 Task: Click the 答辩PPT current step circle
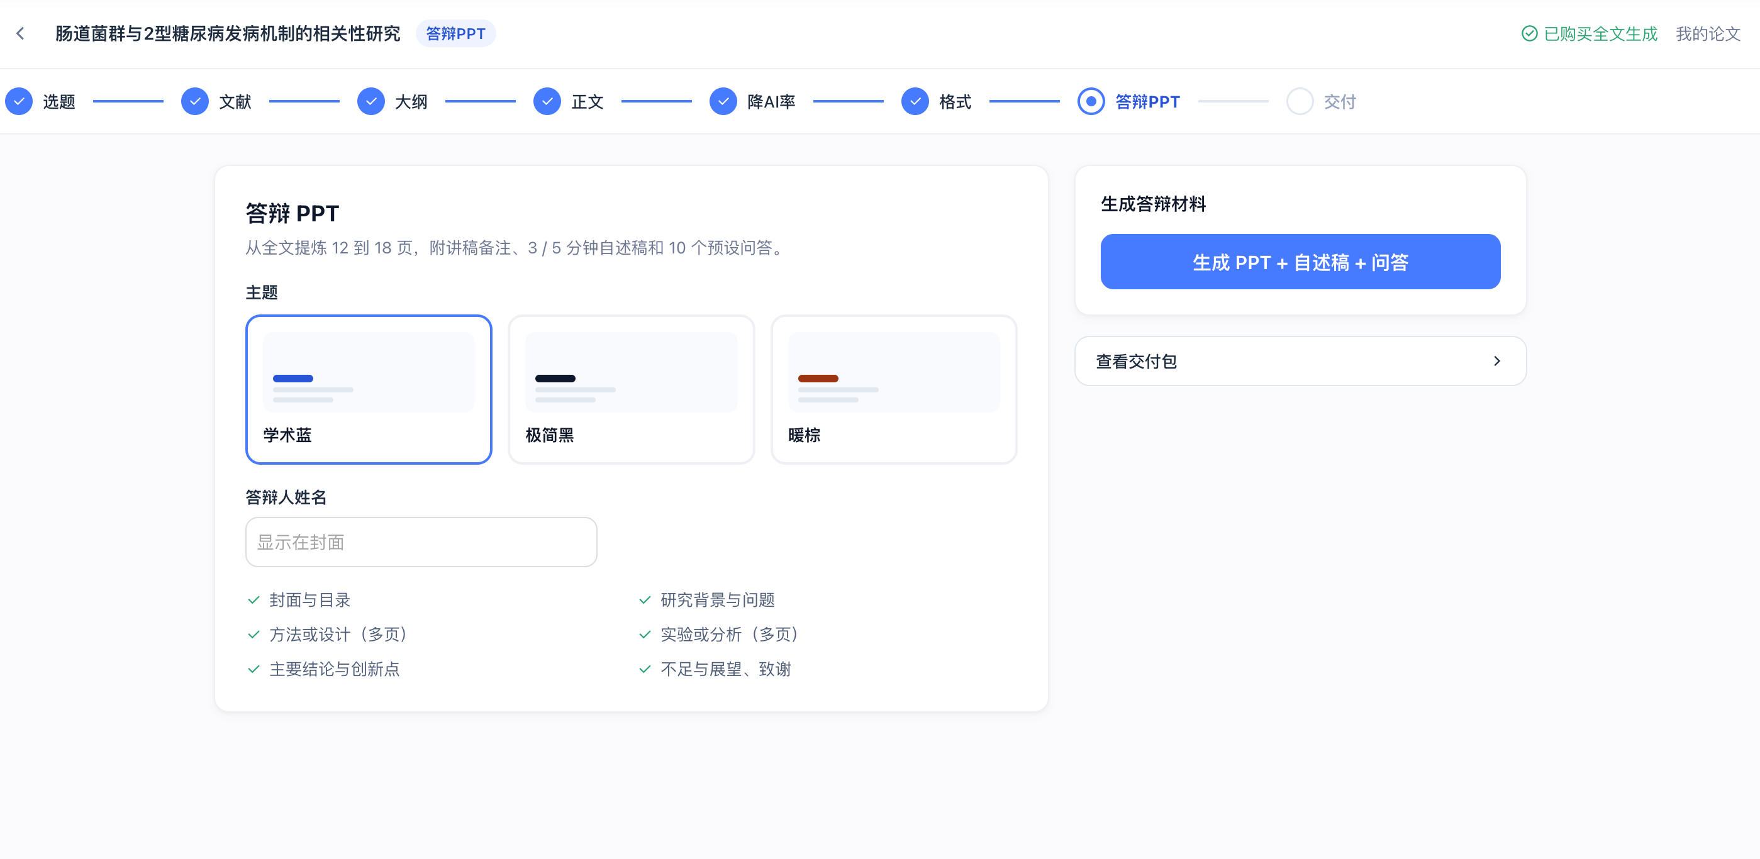pyautogui.click(x=1091, y=102)
